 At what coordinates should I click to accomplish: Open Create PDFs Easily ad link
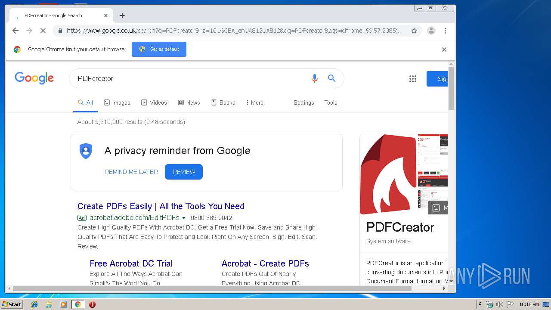pos(161,206)
